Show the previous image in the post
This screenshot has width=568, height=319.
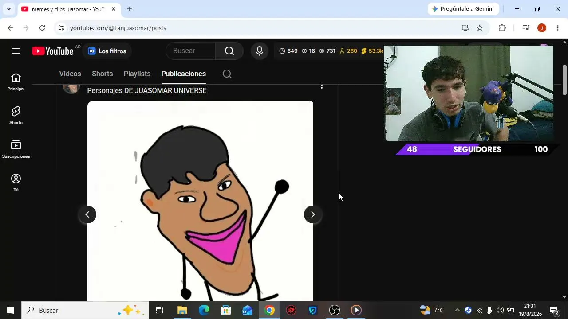87,214
